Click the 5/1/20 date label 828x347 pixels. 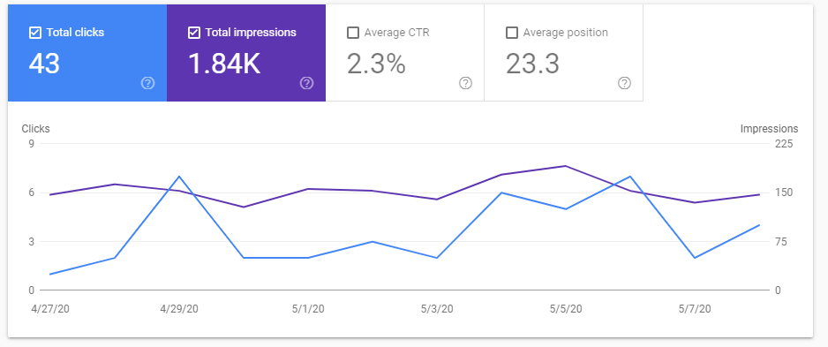coord(308,309)
